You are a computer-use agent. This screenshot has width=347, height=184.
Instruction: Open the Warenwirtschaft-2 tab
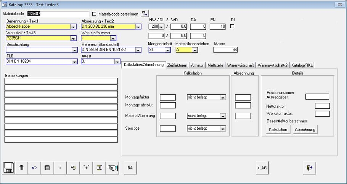[x=272, y=65]
